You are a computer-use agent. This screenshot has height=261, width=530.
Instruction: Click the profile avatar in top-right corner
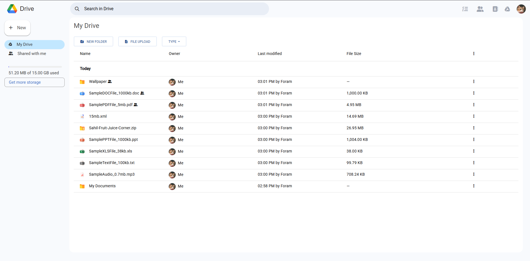(x=521, y=9)
